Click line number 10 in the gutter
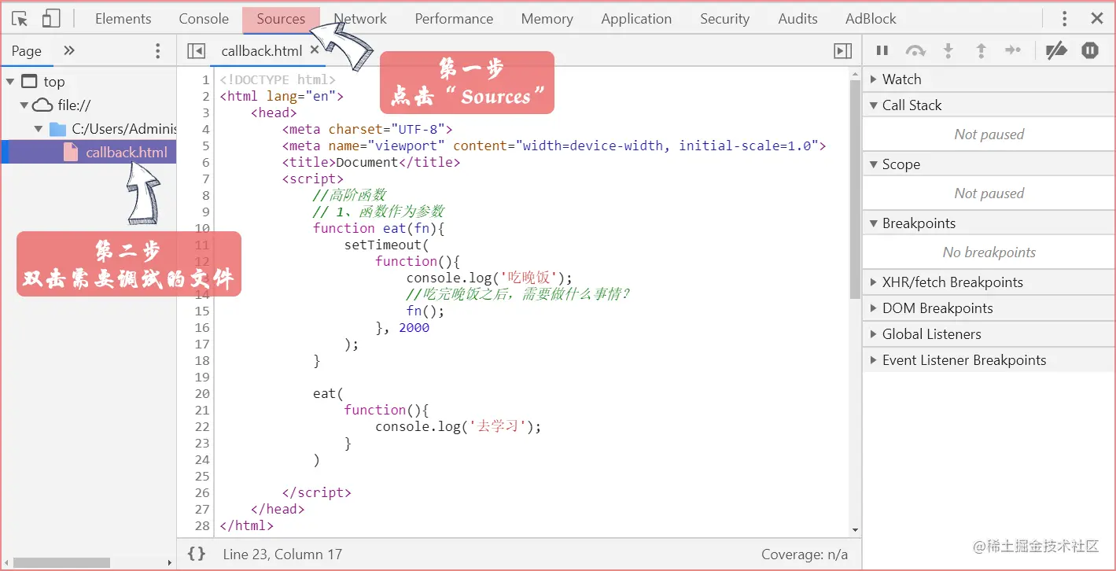1116x571 pixels. (x=202, y=228)
